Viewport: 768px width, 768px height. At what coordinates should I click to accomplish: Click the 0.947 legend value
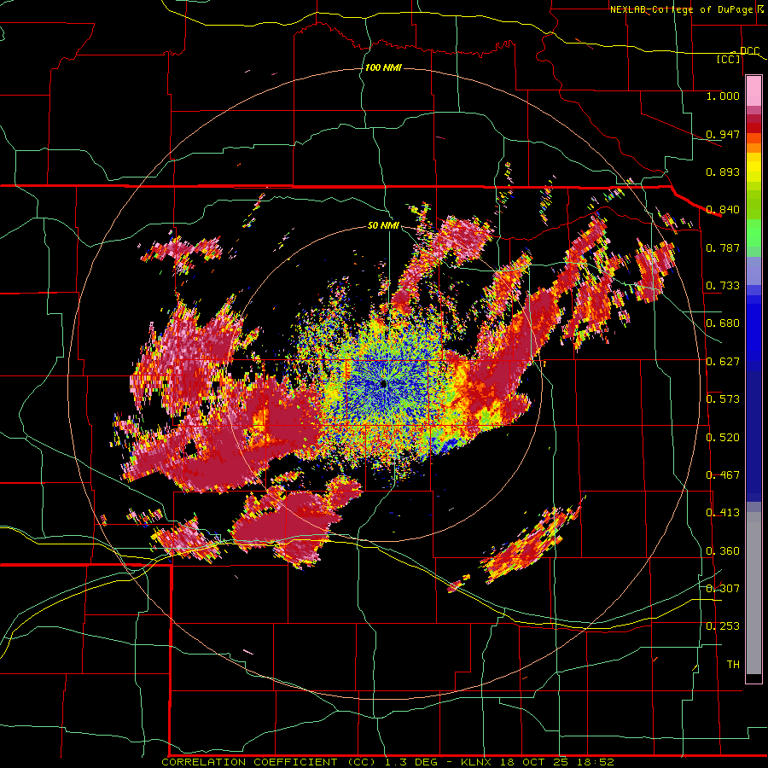723,134
